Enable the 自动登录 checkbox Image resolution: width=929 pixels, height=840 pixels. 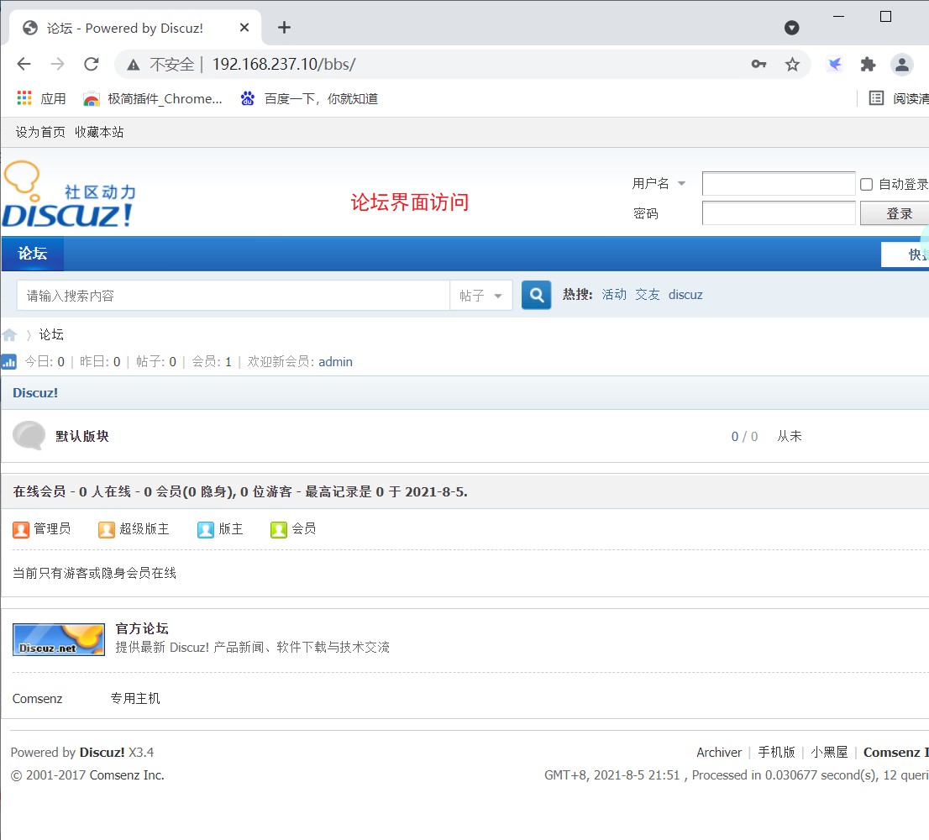(x=866, y=184)
